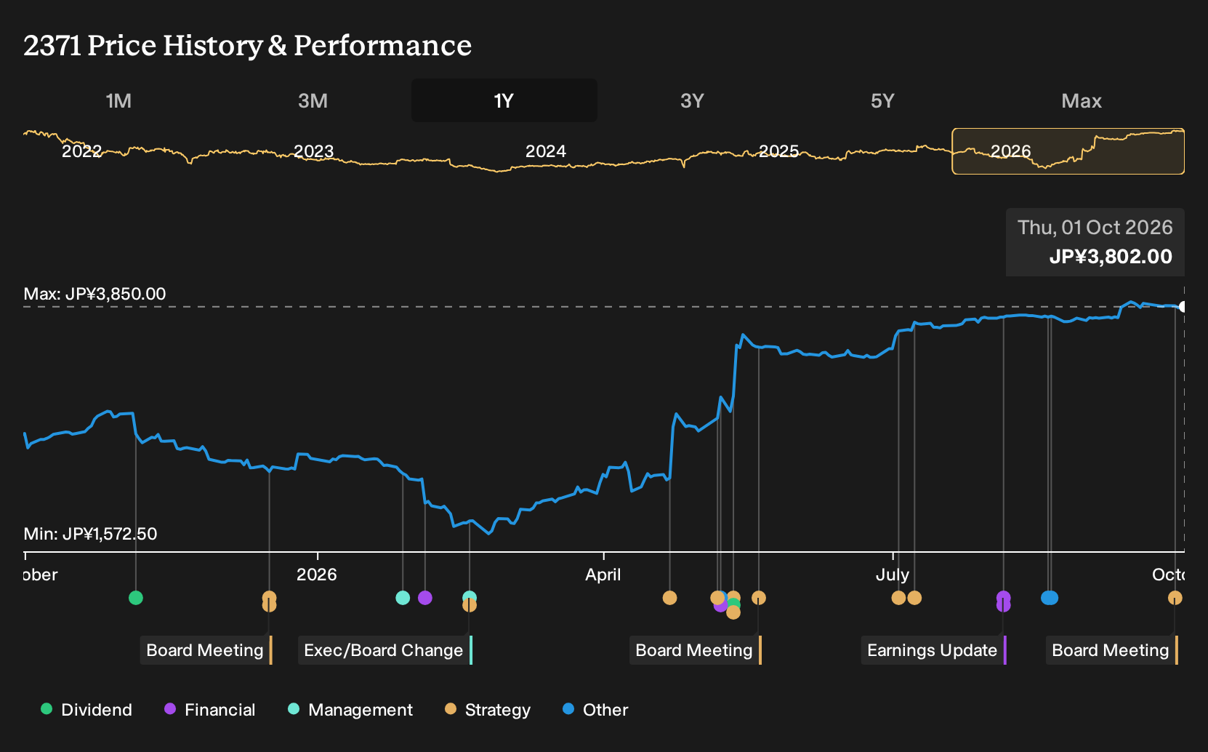Select the 1M time range tab
Screen dimensions: 1208x752
coord(118,100)
